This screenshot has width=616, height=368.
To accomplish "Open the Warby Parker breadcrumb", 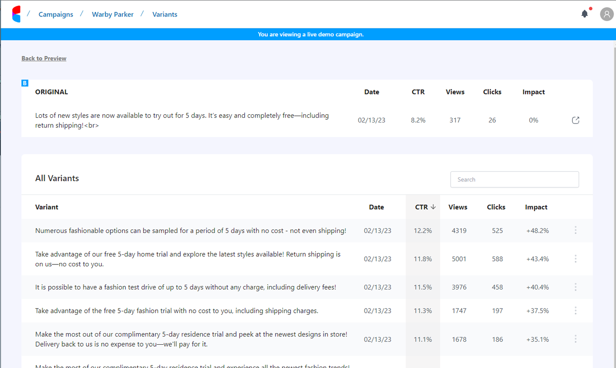I will point(113,15).
